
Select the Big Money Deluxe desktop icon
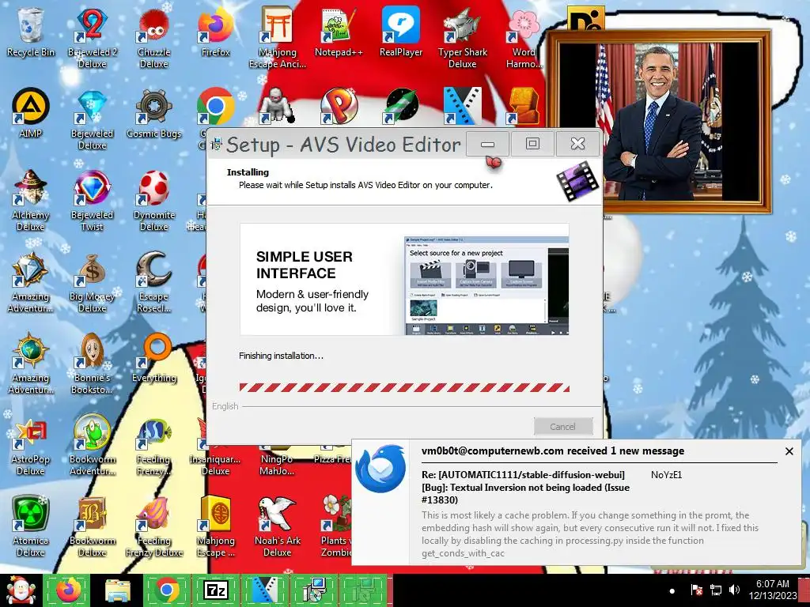click(x=92, y=282)
